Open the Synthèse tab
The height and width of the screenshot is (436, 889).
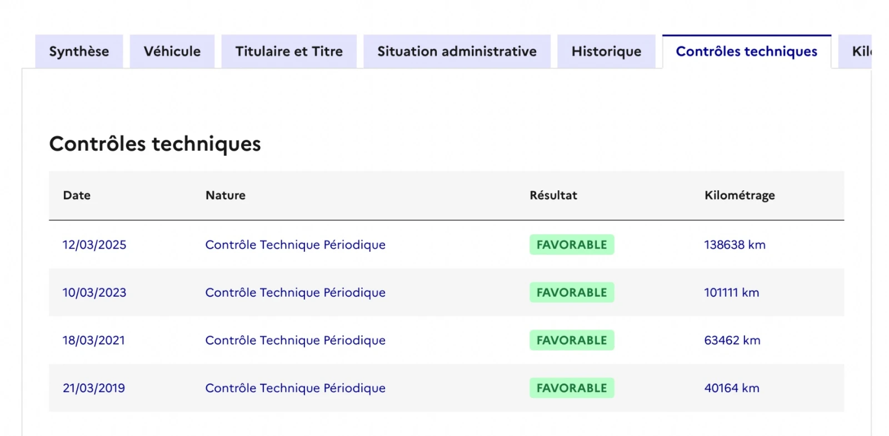[79, 52]
